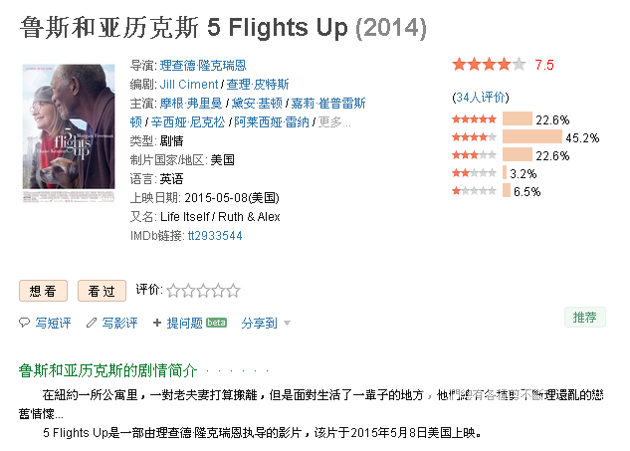Click the speech bubble icon beside 写短评
This screenshot has width=630, height=451.
tap(25, 323)
